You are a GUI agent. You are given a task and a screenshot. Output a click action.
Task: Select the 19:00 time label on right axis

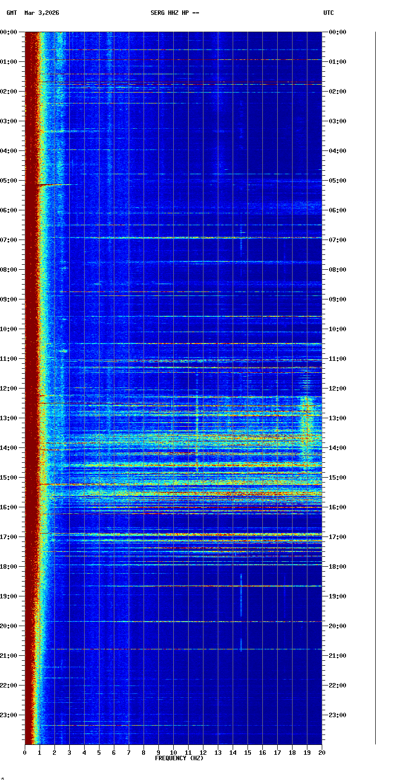click(338, 596)
